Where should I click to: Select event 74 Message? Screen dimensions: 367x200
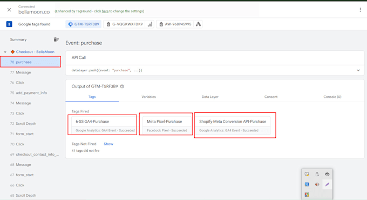pos(31,103)
